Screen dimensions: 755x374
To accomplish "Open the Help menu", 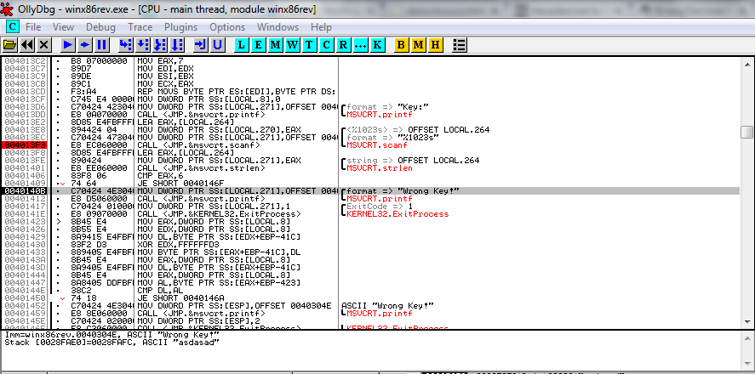I will pyautogui.click(x=321, y=27).
